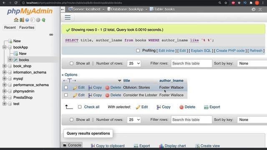Screen dimensions: 267x150
Task: Click Create view link
Action: point(208,146)
